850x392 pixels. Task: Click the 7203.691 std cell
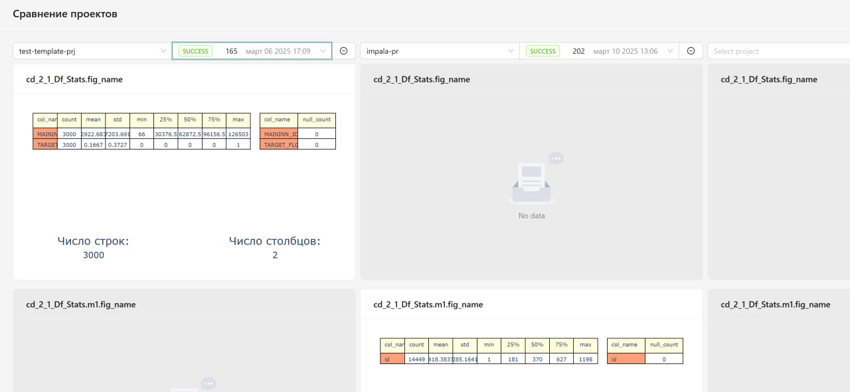(118, 134)
